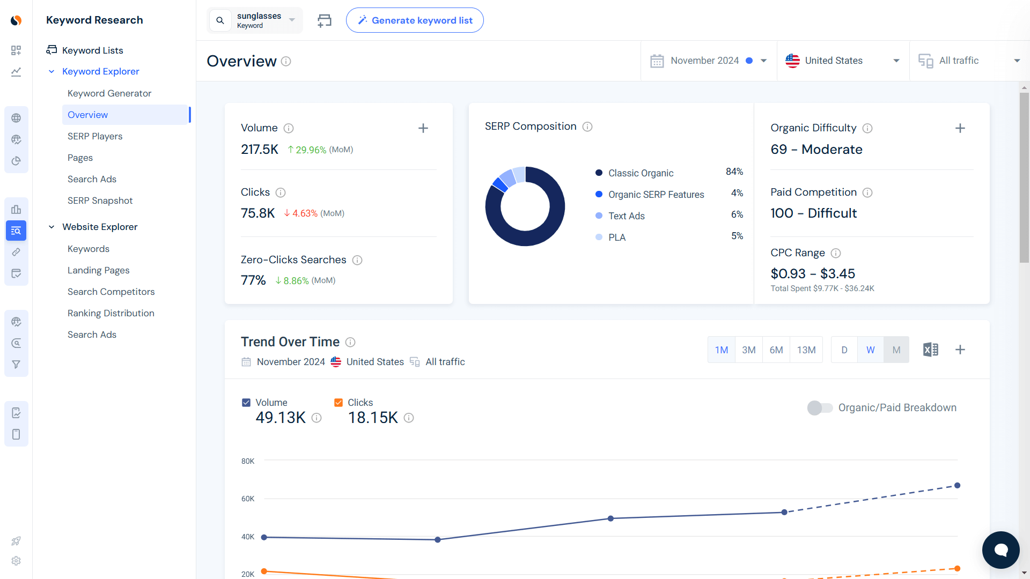
Task: Uncheck the Volume checkbox in Trend Over Time
Action: click(x=246, y=402)
